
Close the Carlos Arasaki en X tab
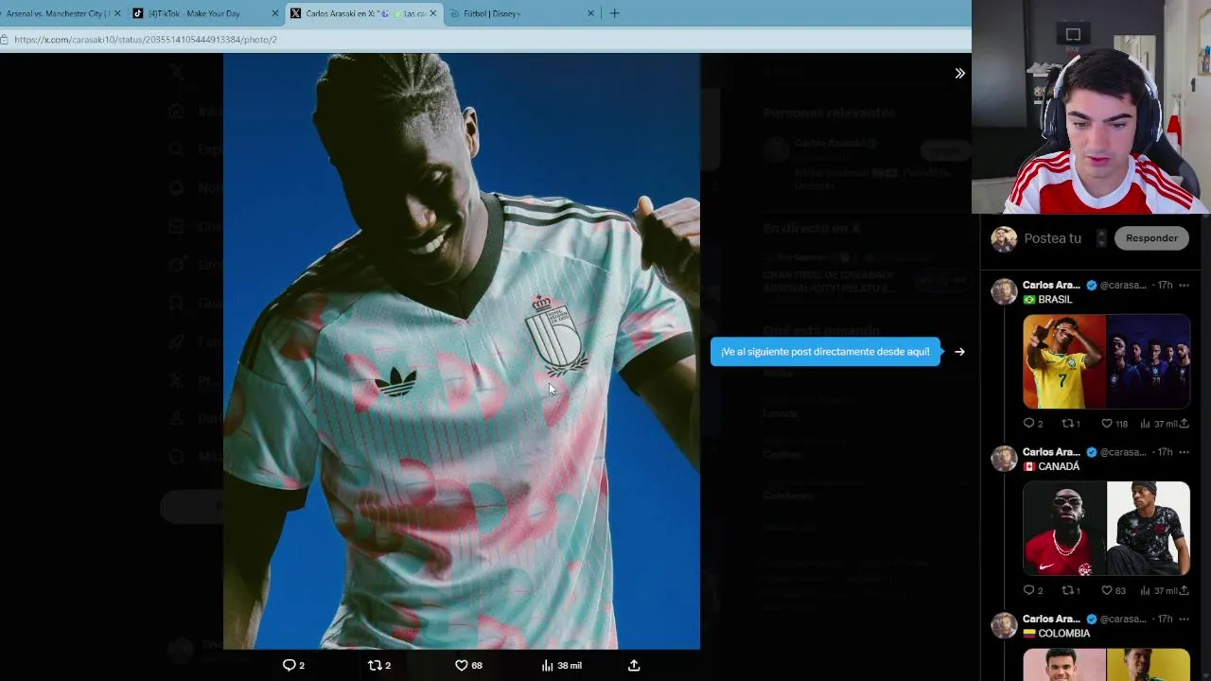pyautogui.click(x=433, y=13)
